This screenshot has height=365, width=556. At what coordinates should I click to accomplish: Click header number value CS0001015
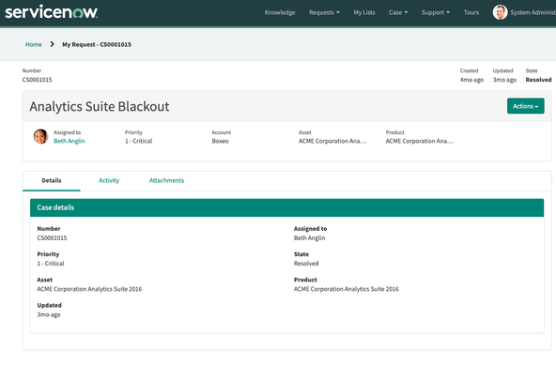pos(37,80)
